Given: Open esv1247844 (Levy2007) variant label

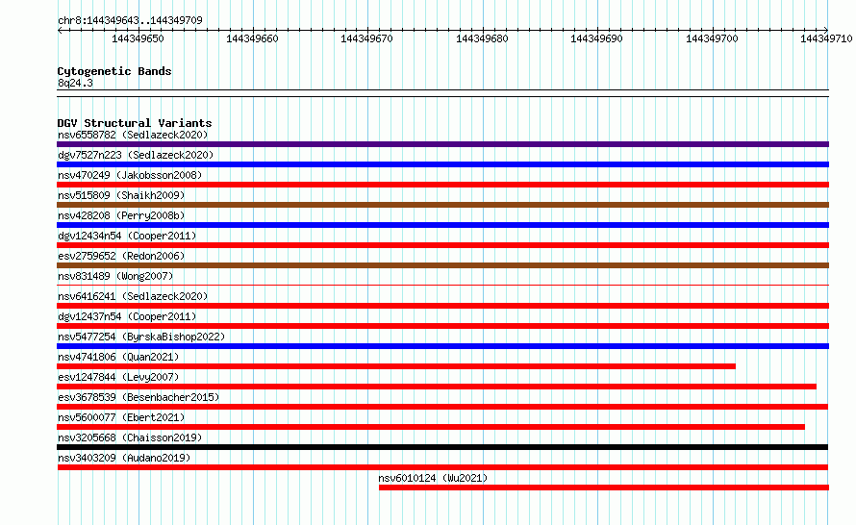Looking at the screenshot, I should pyautogui.click(x=118, y=377).
